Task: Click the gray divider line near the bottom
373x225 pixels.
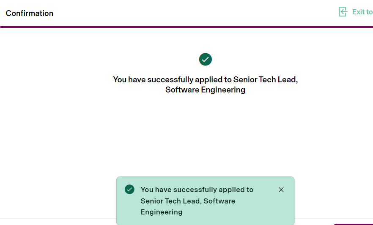Action: 59,218
